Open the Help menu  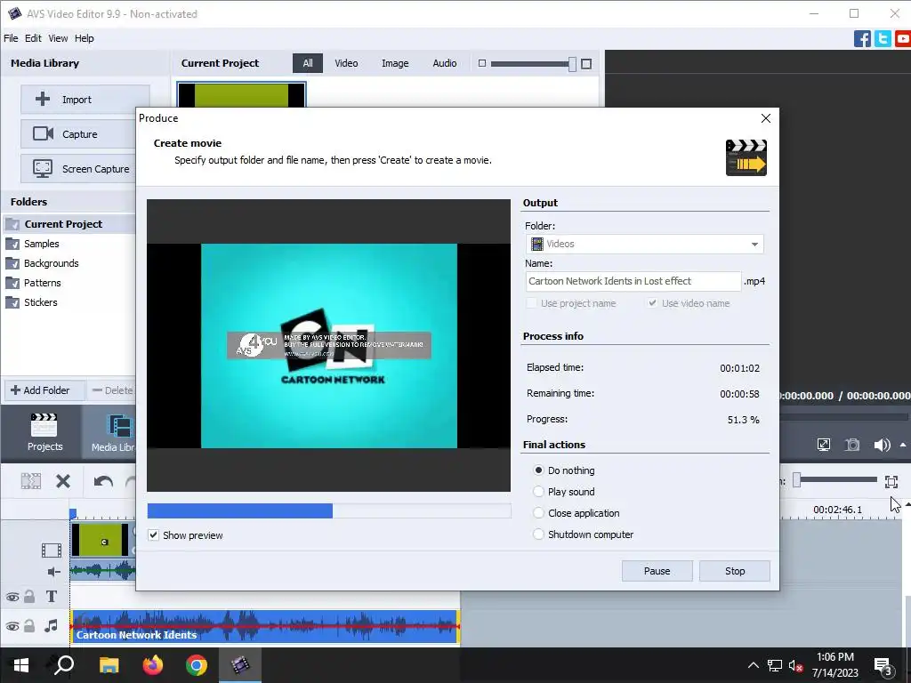coord(85,38)
